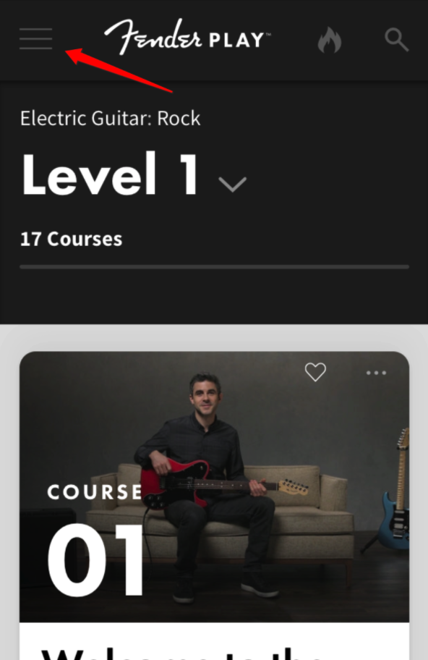
Task: Click the COURSE label on the card
Action: coord(95,492)
